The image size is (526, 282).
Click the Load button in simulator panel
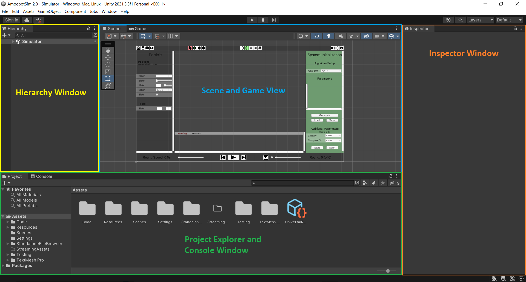[x=317, y=120]
